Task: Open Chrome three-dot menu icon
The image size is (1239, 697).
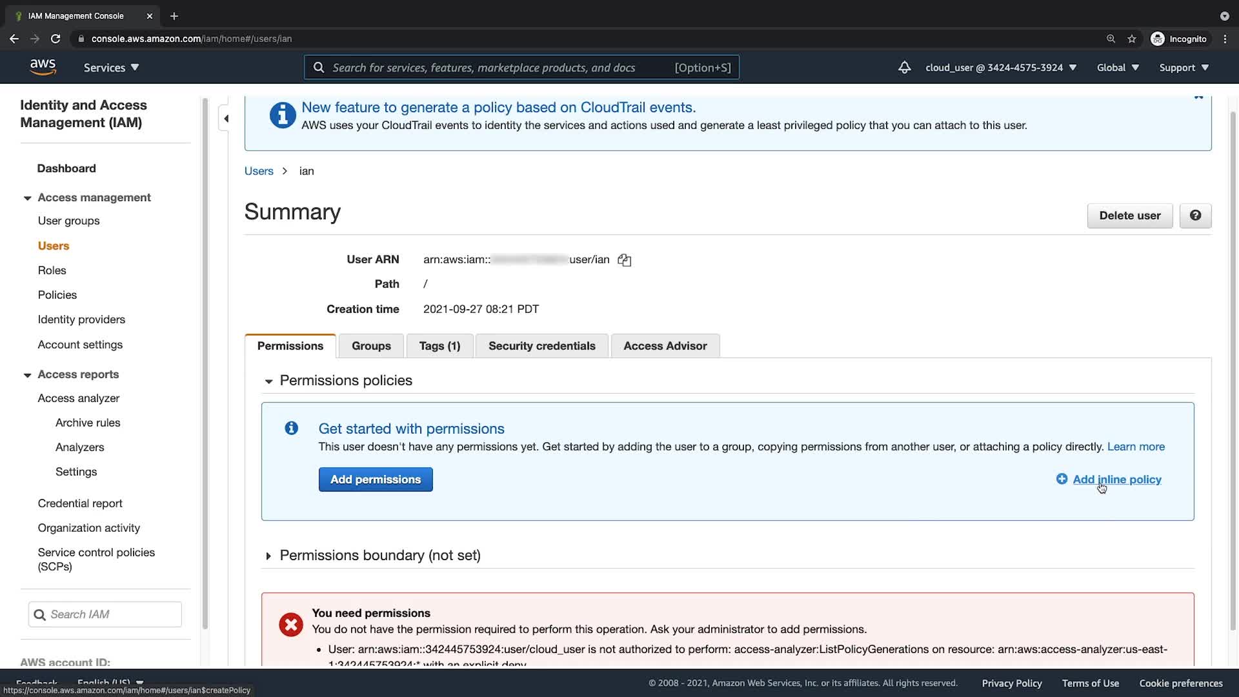Action: coord(1225,39)
